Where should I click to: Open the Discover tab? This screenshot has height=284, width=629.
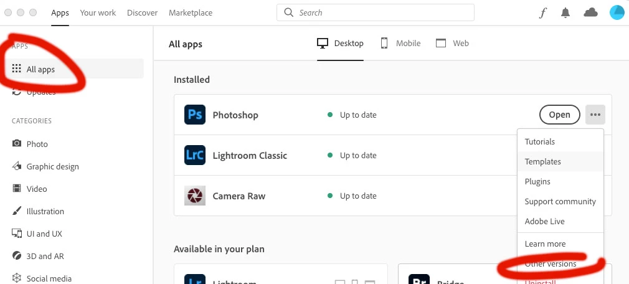[143, 13]
